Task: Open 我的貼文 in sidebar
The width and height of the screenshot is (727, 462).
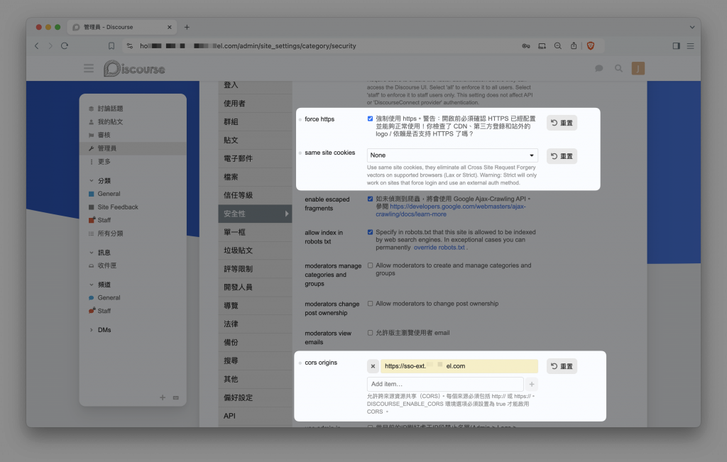Action: pos(110,122)
